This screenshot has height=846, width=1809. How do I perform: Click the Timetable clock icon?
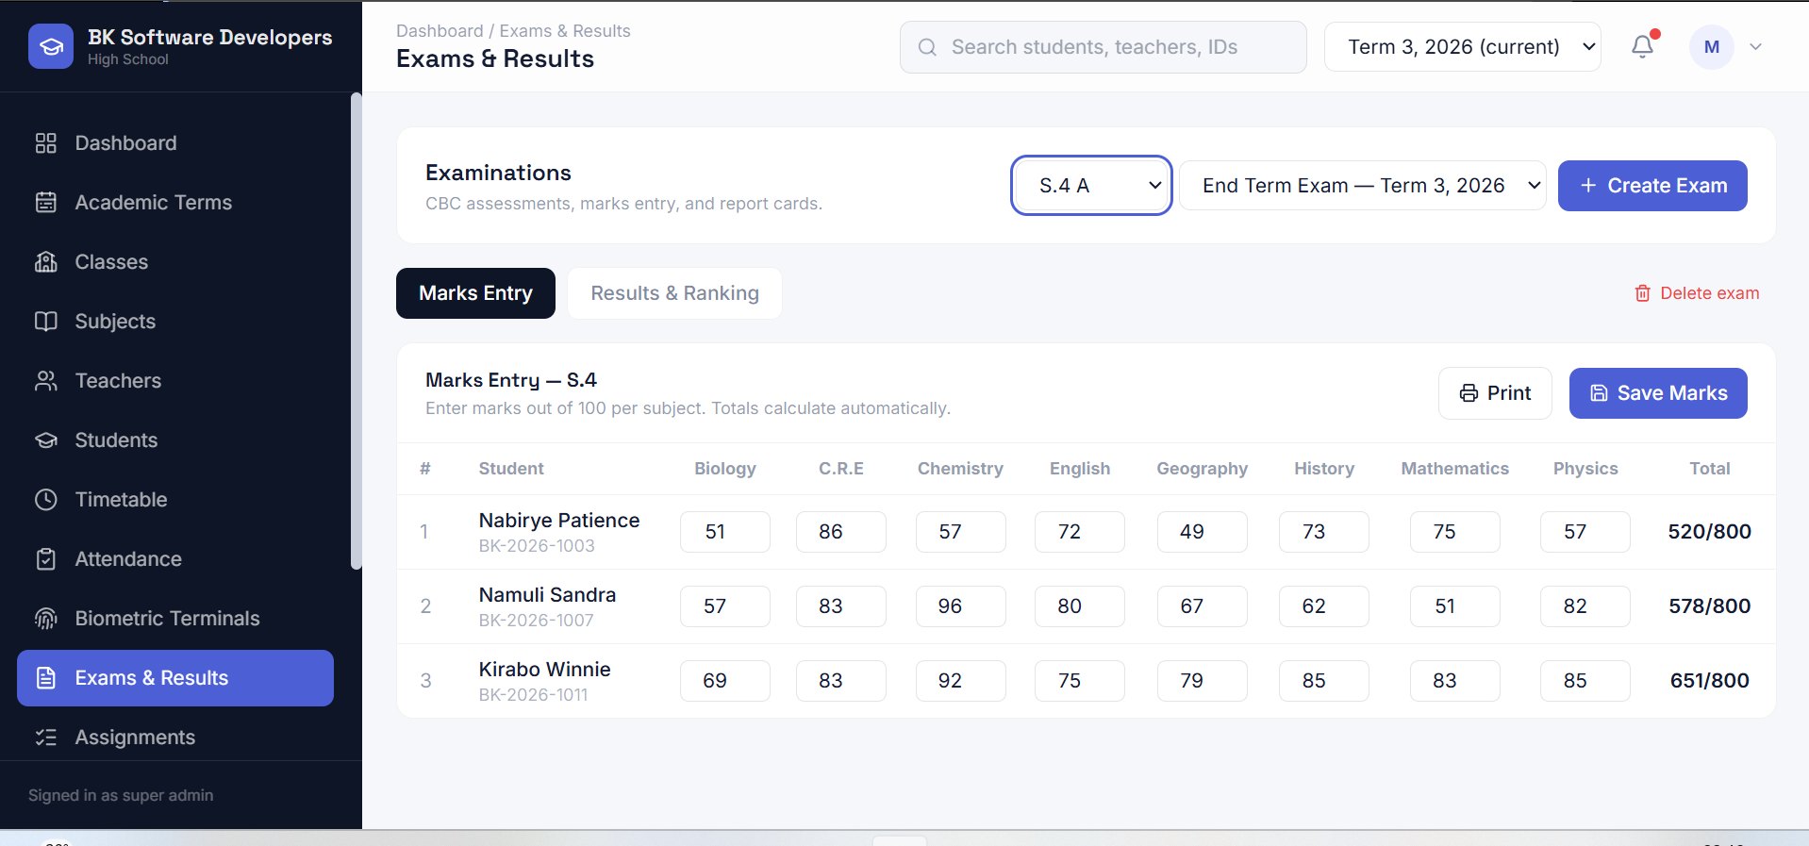pos(46,500)
